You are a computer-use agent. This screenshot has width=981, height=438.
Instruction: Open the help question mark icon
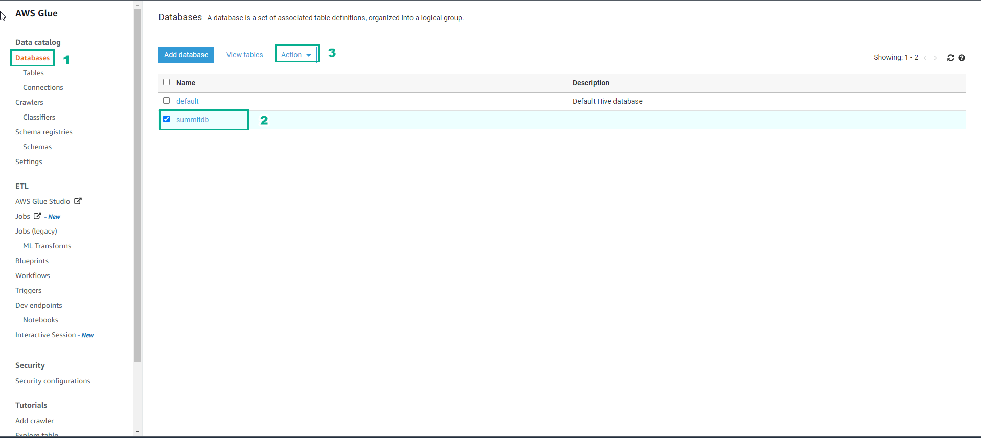962,58
